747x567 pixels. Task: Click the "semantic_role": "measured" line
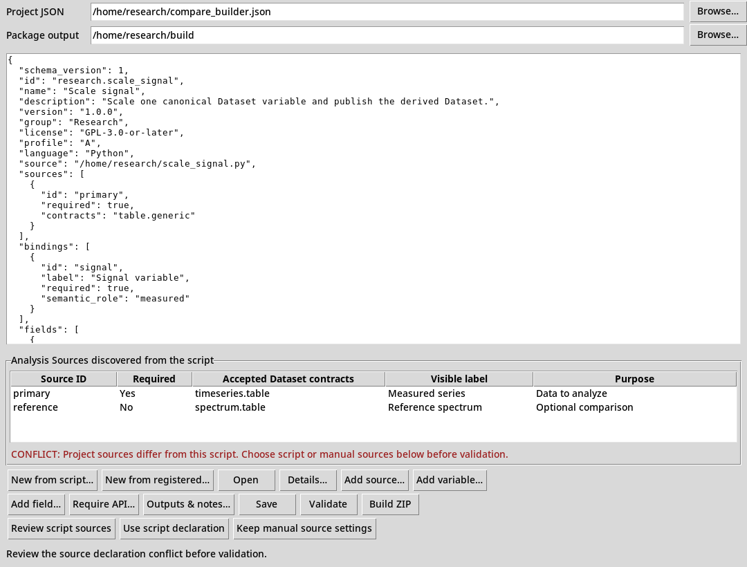click(115, 299)
